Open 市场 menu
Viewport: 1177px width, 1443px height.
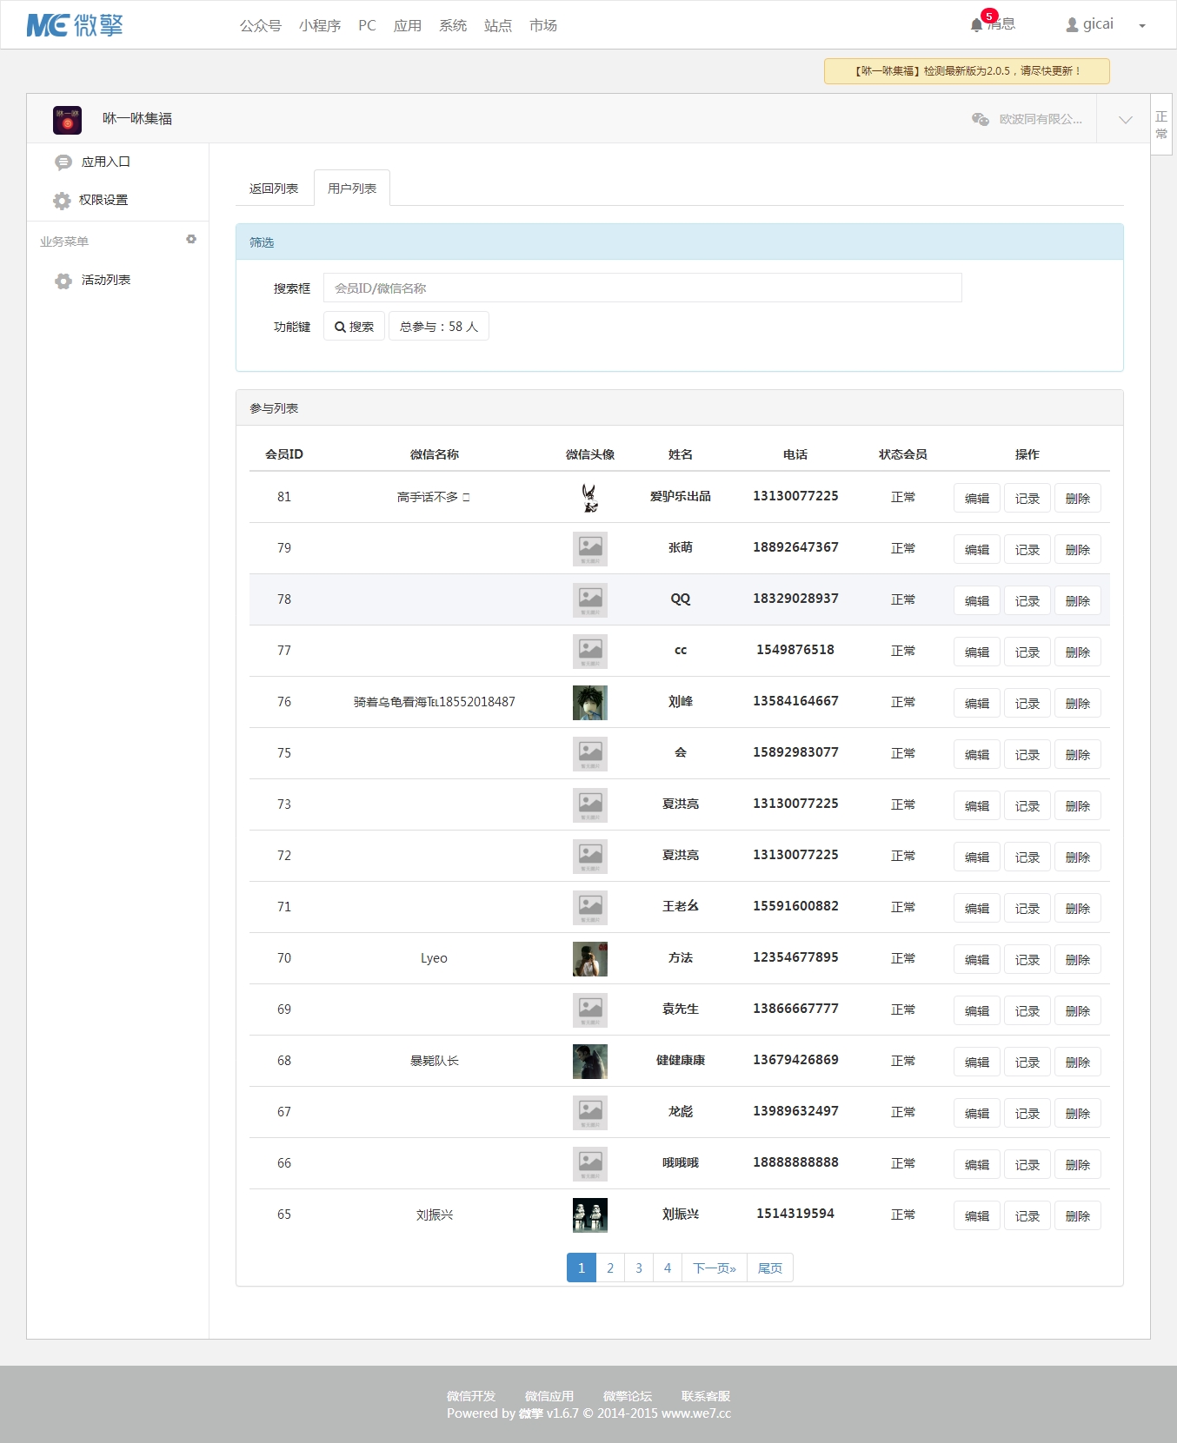click(x=543, y=26)
